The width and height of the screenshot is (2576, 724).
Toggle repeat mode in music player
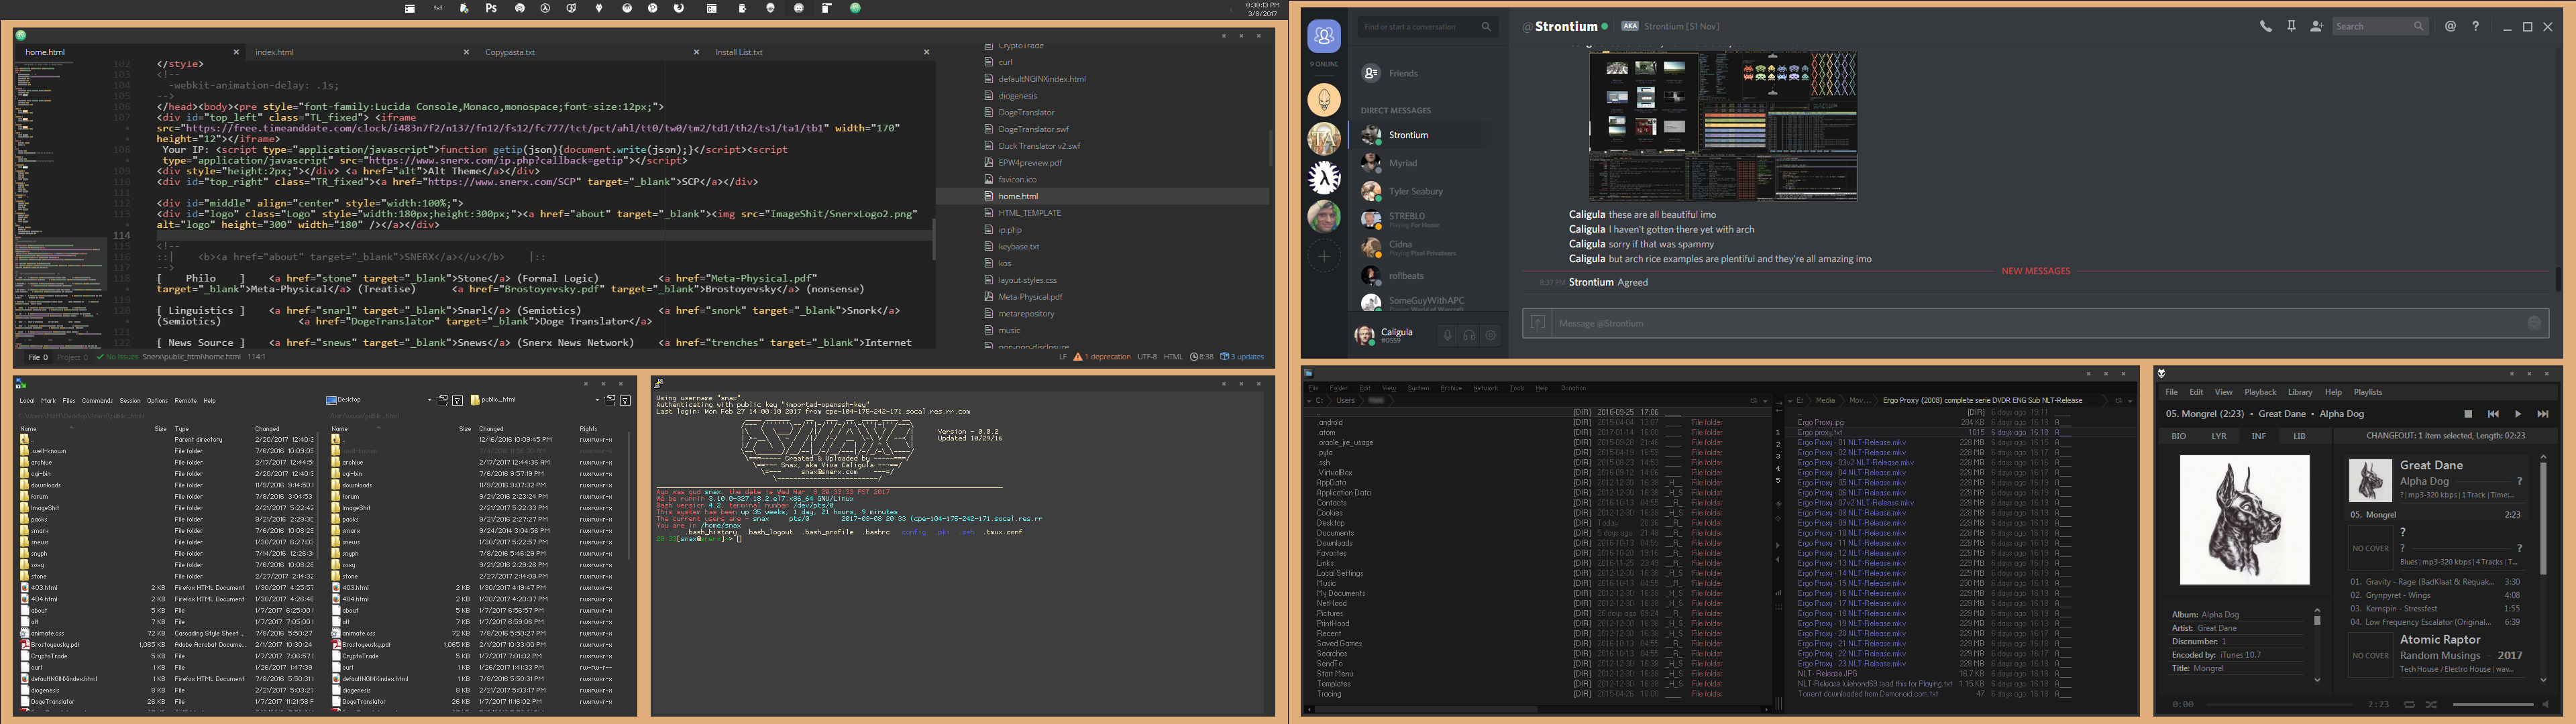point(2409,705)
